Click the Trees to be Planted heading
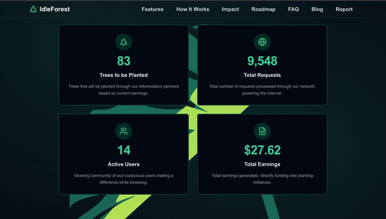Viewport: 386px width, 219px height. click(x=124, y=75)
